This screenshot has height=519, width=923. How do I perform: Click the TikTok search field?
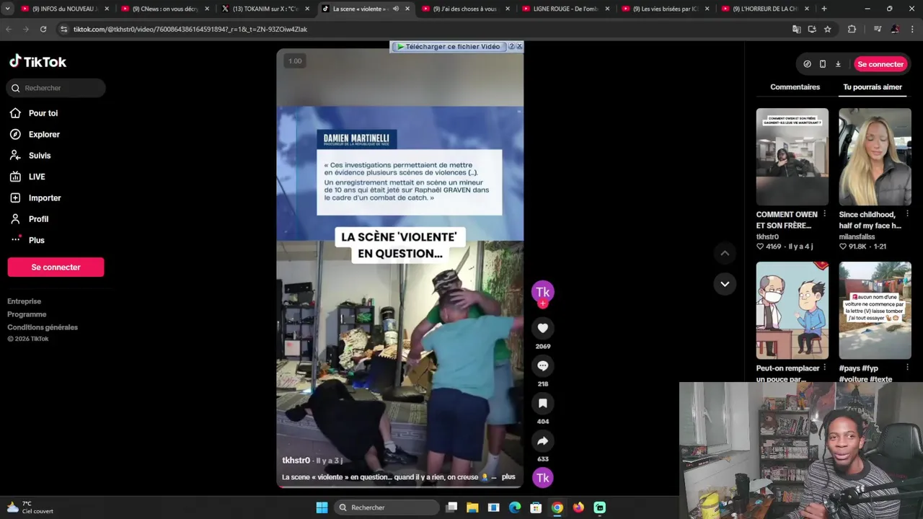(x=56, y=88)
